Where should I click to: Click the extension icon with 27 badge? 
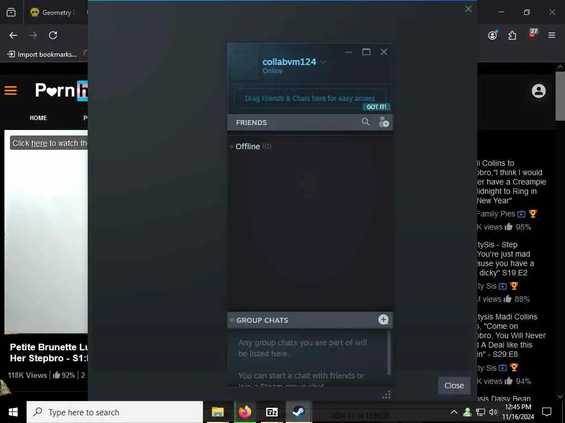[532, 34]
